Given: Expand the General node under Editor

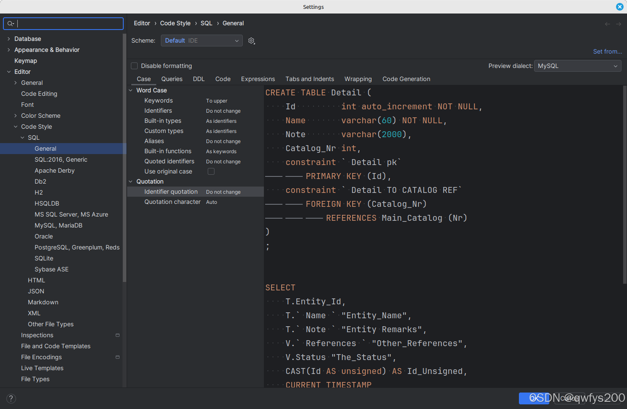Looking at the screenshot, I should coord(16,83).
